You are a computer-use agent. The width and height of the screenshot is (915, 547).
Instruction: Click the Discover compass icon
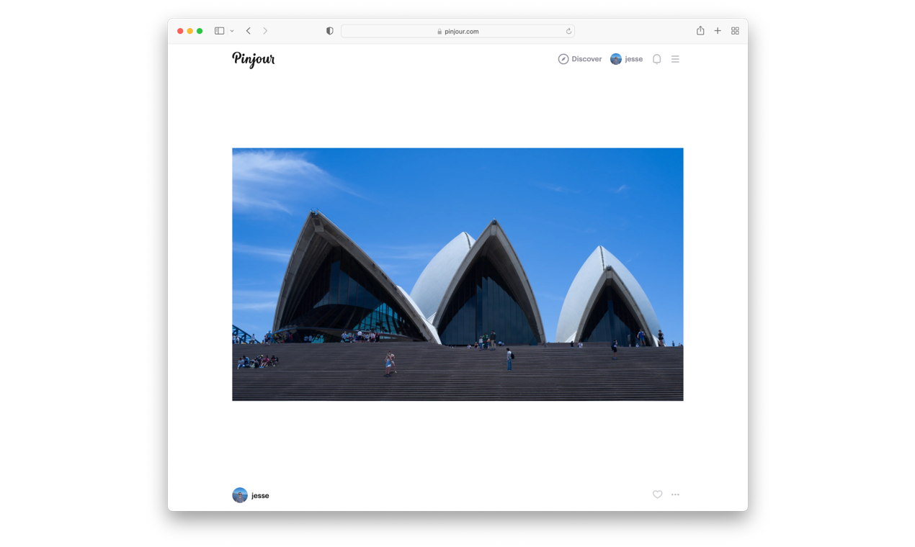(563, 59)
